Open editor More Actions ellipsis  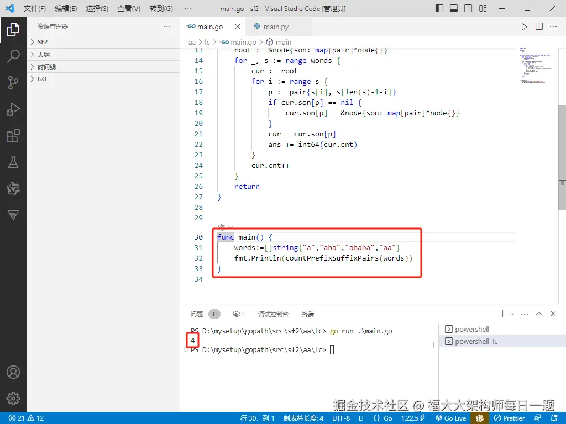click(x=553, y=26)
